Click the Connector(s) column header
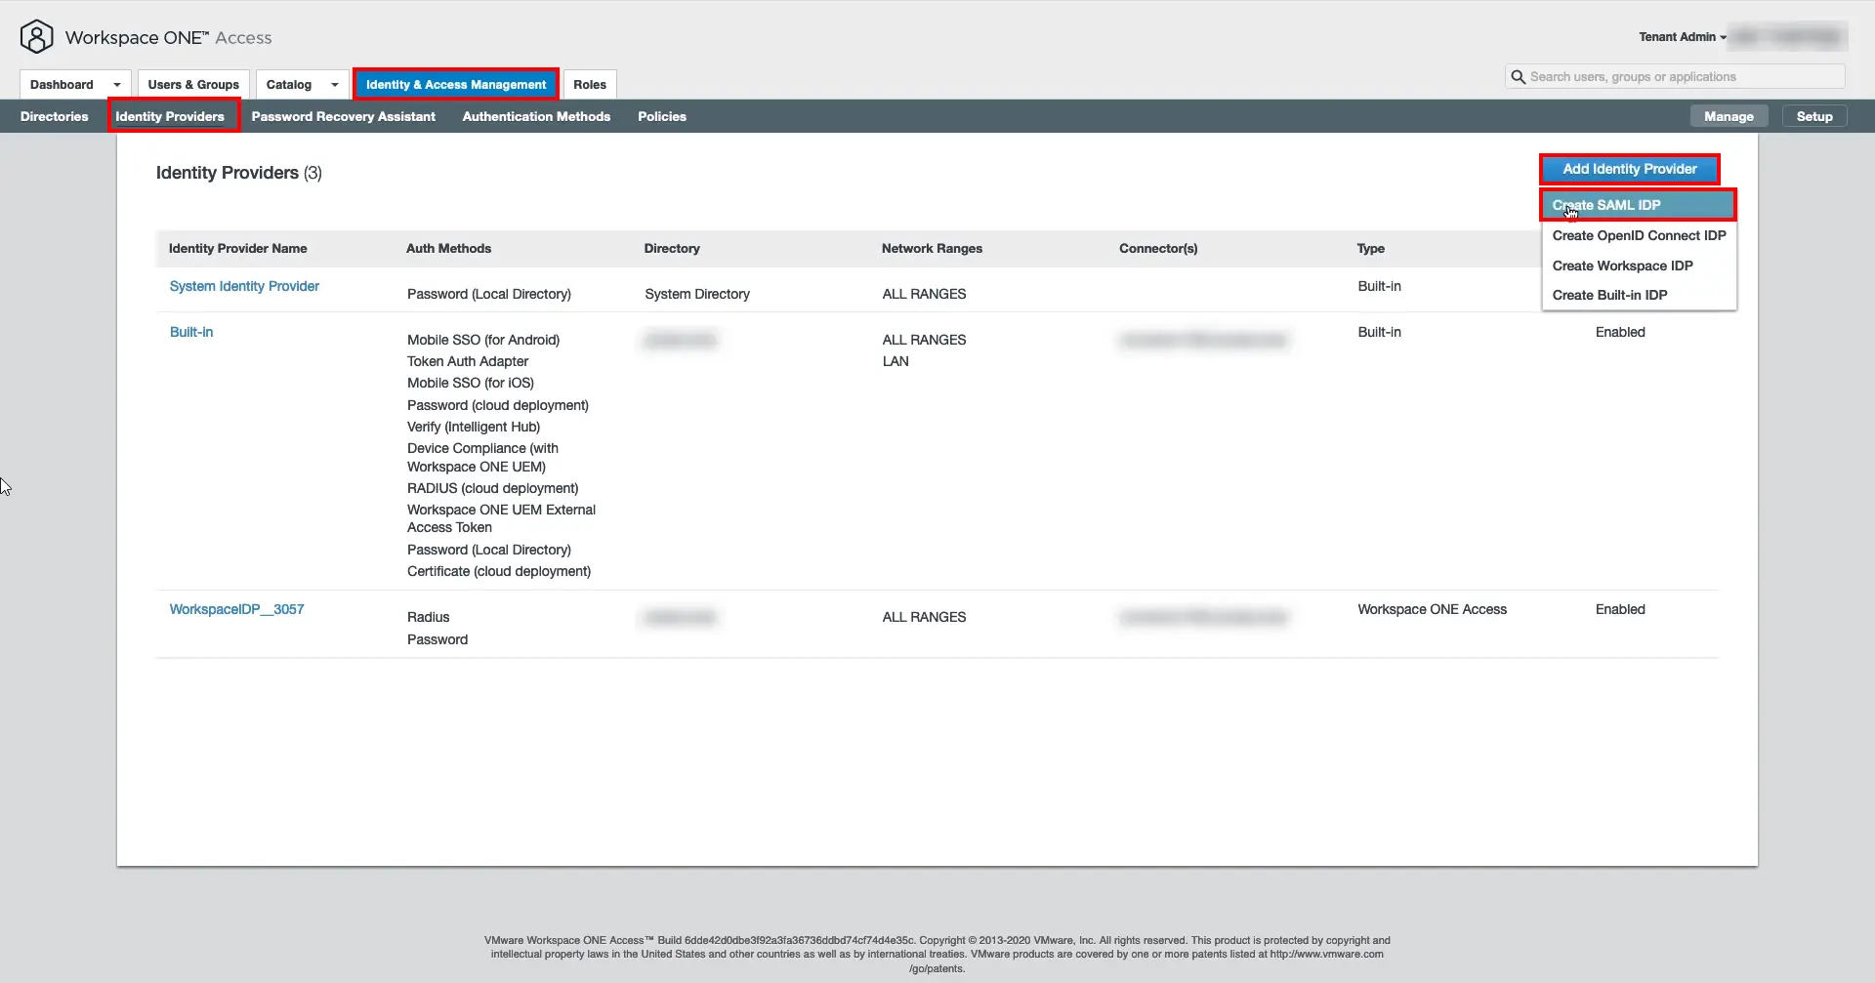Viewport: 1875px width, 983px height. pyautogui.click(x=1158, y=249)
